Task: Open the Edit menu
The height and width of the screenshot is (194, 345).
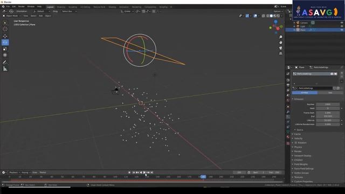Action: point(14,6)
